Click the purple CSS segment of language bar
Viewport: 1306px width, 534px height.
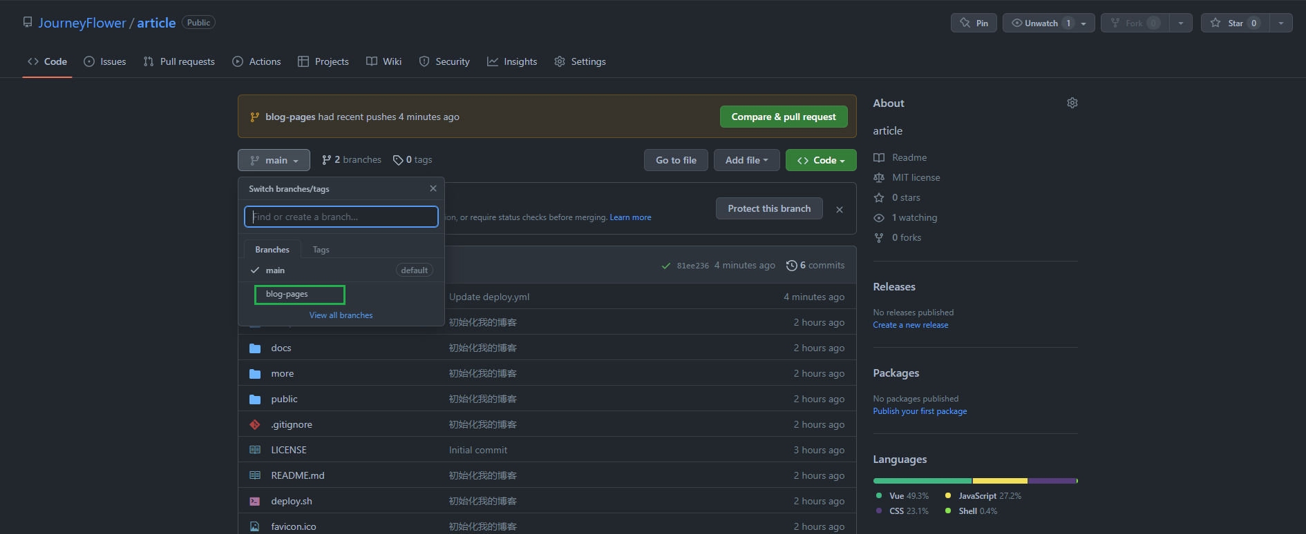pyautogui.click(x=1052, y=481)
